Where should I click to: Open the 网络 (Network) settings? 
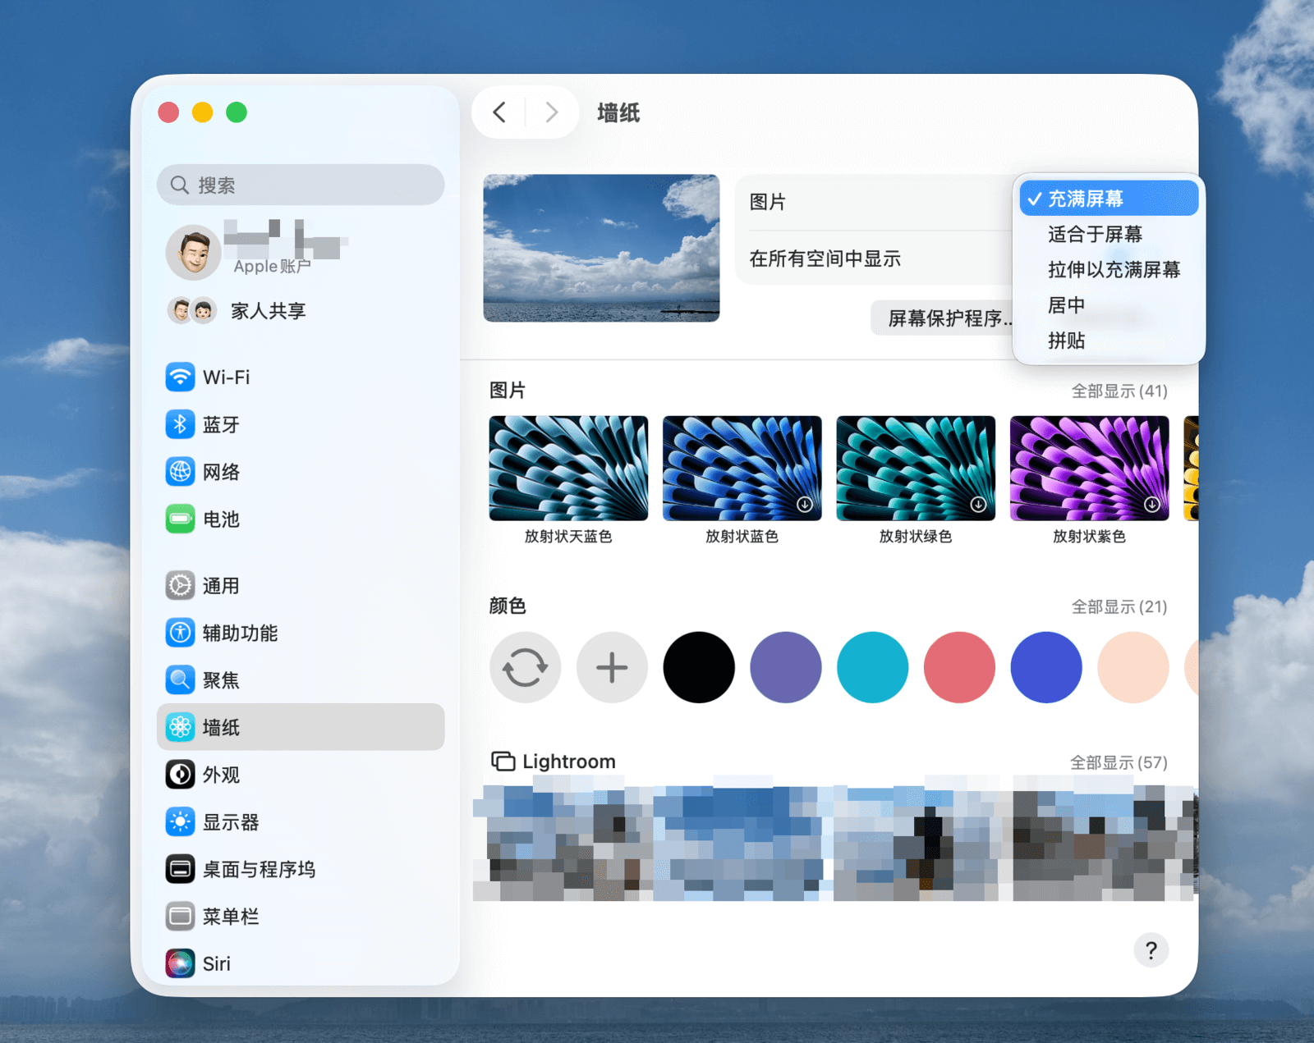220,472
